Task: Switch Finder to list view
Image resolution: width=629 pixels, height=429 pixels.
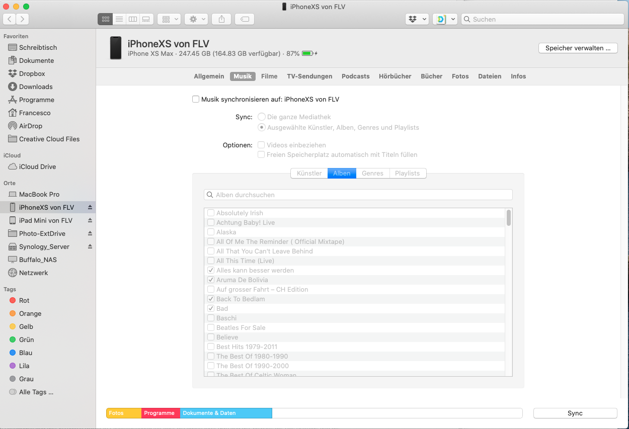Action: [119, 19]
